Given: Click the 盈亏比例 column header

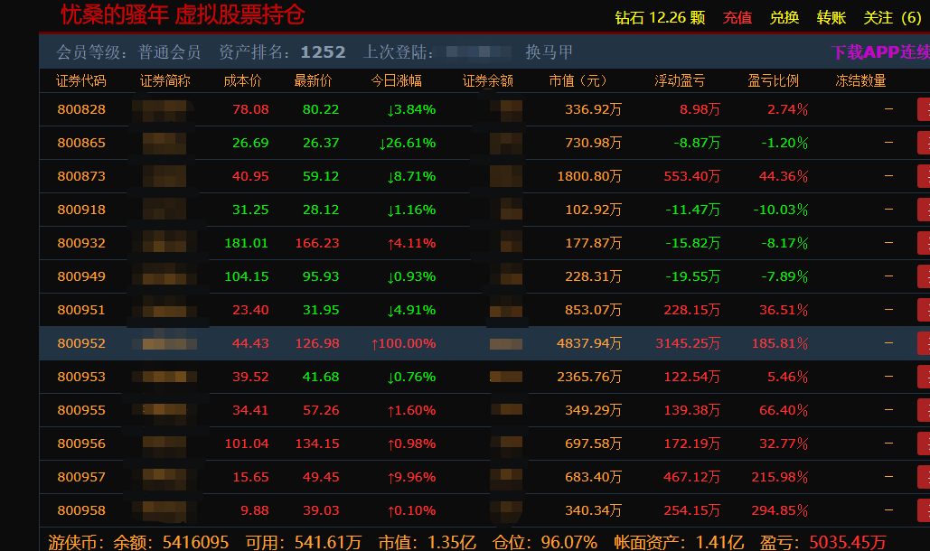Looking at the screenshot, I should [773, 80].
